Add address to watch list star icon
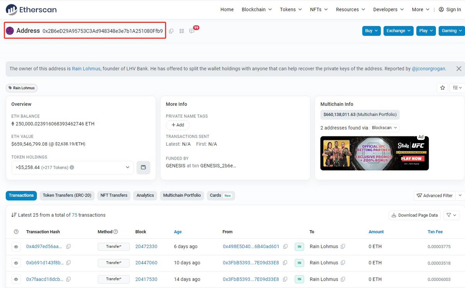465x288 pixels. click(443, 88)
